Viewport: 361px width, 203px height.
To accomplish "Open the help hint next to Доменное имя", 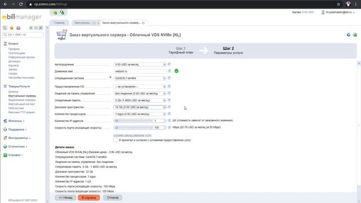I will [169, 71].
